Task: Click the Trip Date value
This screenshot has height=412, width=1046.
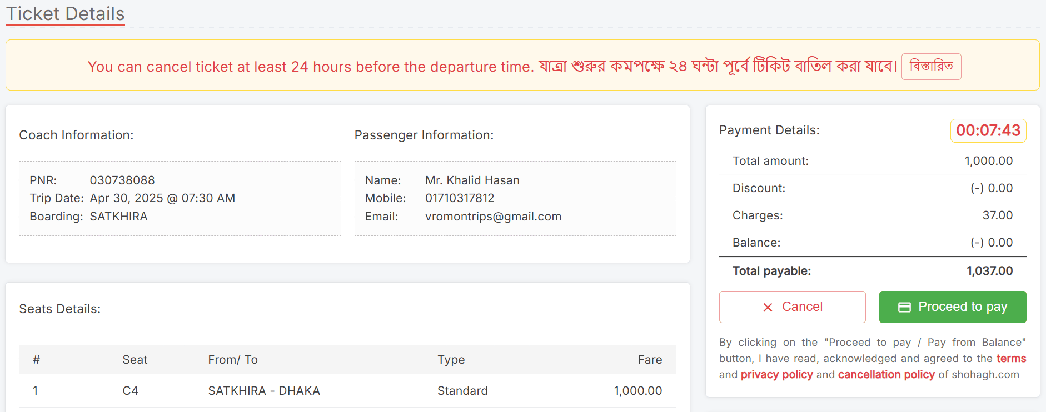Action: (162, 198)
